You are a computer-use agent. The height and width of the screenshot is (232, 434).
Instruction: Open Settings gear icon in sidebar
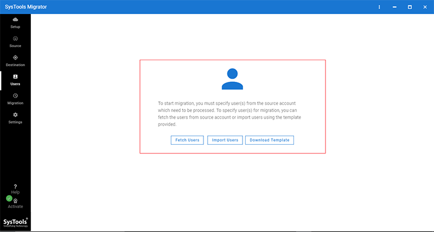[15, 115]
